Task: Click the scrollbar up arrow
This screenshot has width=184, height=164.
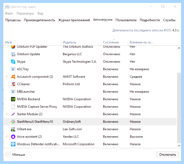Action: coord(179,48)
